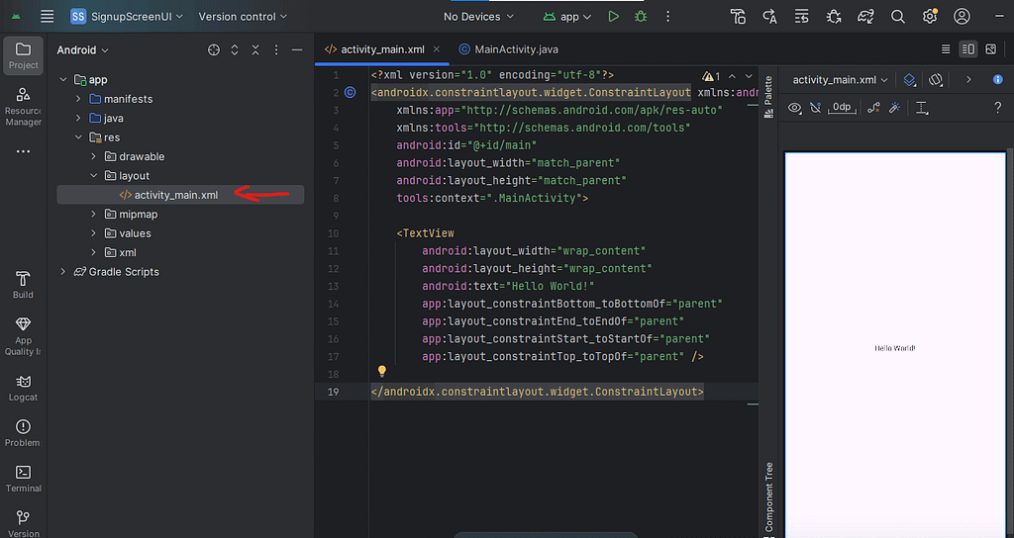Screen dimensions: 1014x538
Task: Open the Version Control tool window
Action: (x=24, y=524)
